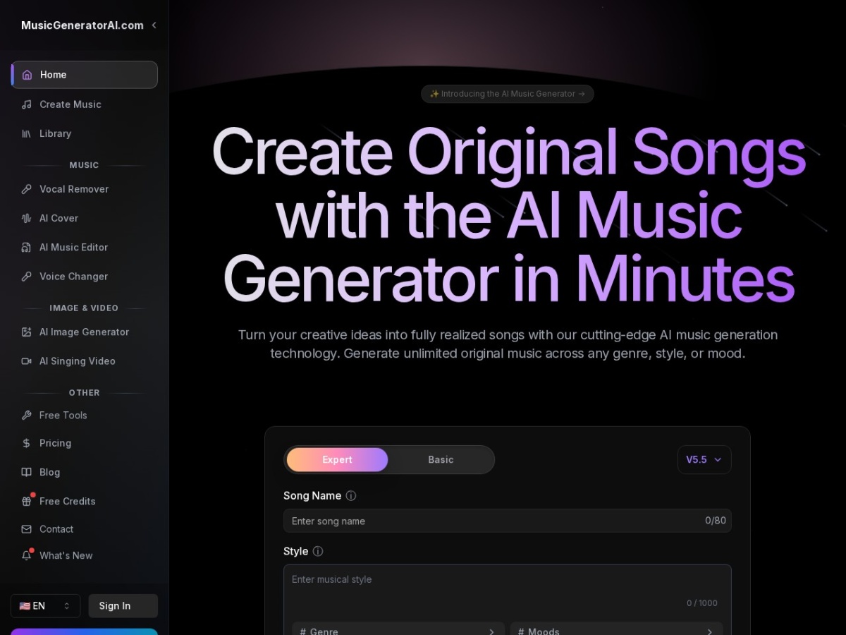The height and width of the screenshot is (635, 846).
Task: Click the AI Music Editor headphones icon
Action: tap(27, 247)
